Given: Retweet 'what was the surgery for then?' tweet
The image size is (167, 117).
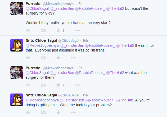Looking at the screenshot, I should pyautogui.click(x=43, y=85).
